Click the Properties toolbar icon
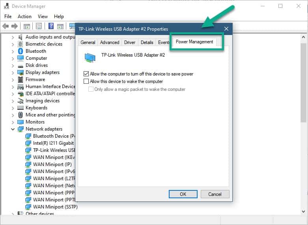The height and width of the screenshot is (225, 308). (39, 26)
